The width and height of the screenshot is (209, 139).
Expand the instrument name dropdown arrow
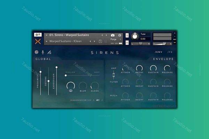[x=47, y=35]
